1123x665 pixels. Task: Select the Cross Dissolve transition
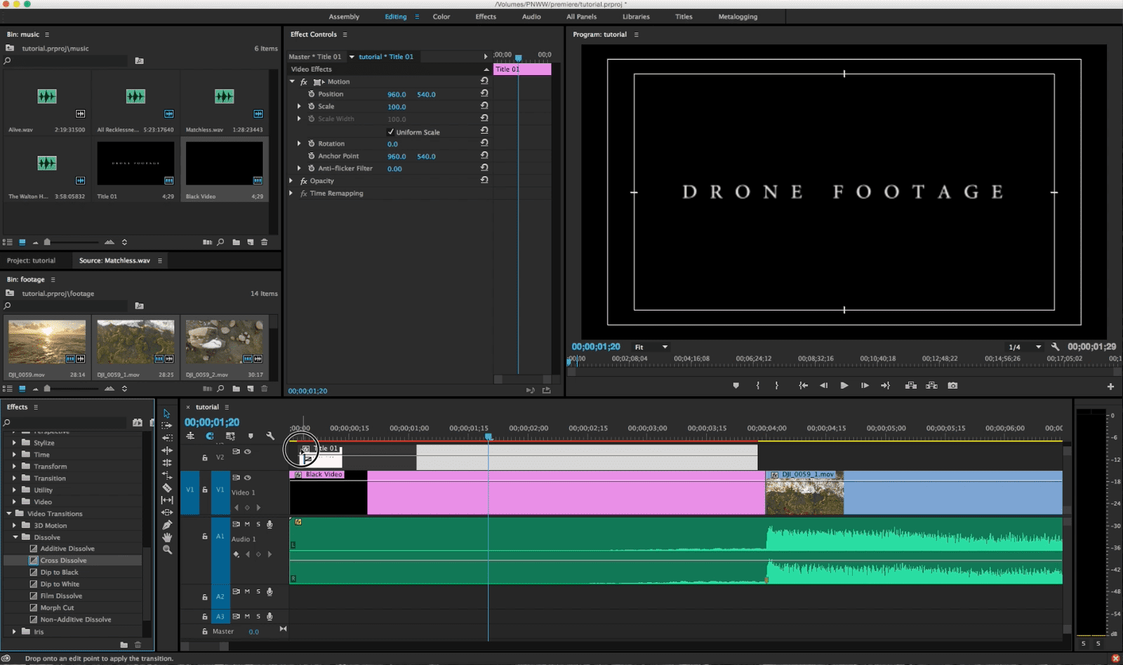point(63,560)
